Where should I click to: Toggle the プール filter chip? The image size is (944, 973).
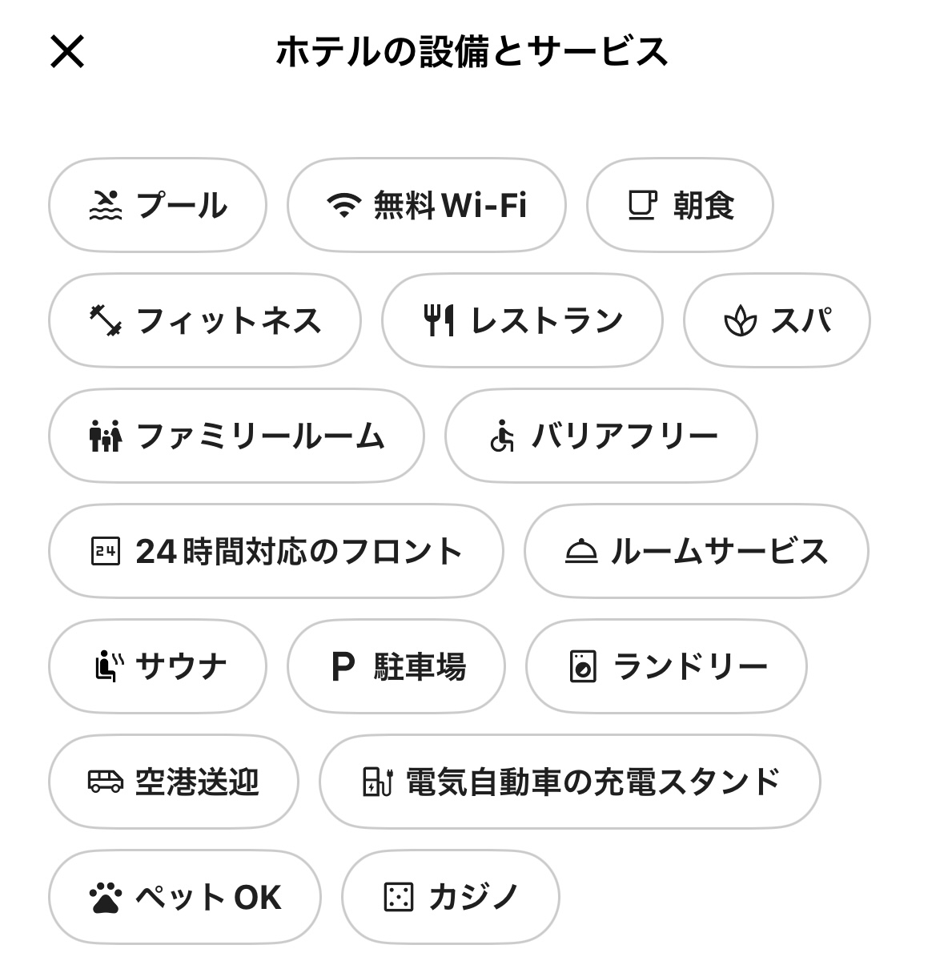point(158,205)
